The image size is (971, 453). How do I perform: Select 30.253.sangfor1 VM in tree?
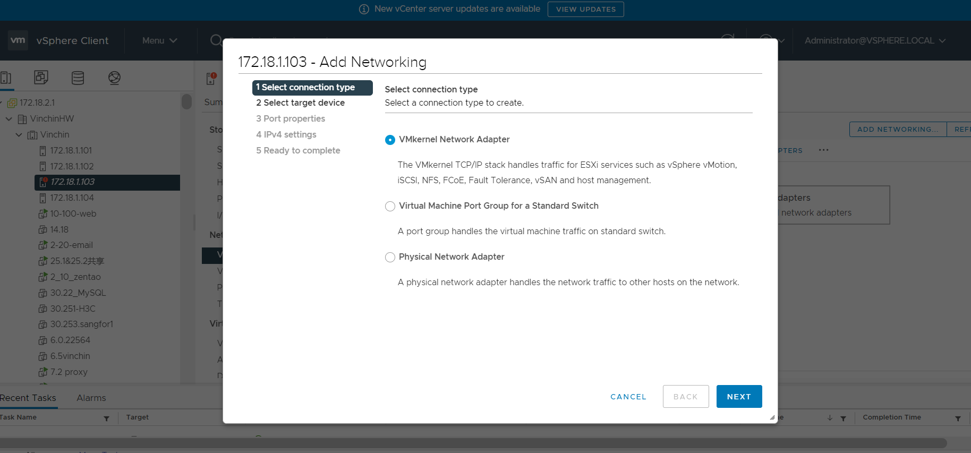(x=82, y=324)
